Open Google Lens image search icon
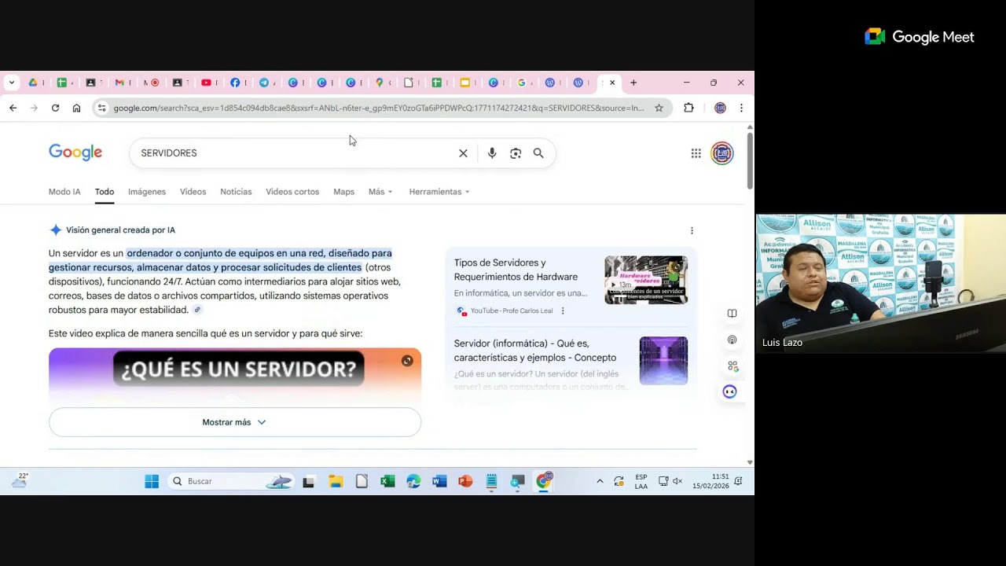This screenshot has height=566, width=1006. coord(516,153)
